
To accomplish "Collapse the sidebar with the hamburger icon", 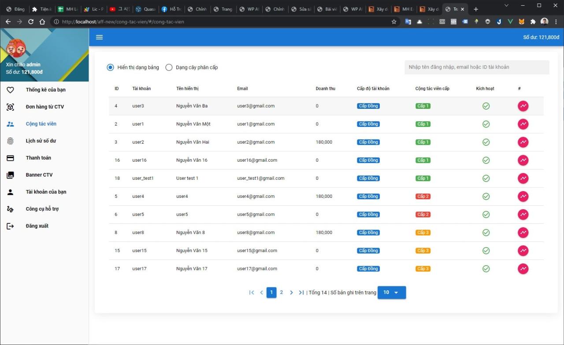I will pyautogui.click(x=99, y=37).
